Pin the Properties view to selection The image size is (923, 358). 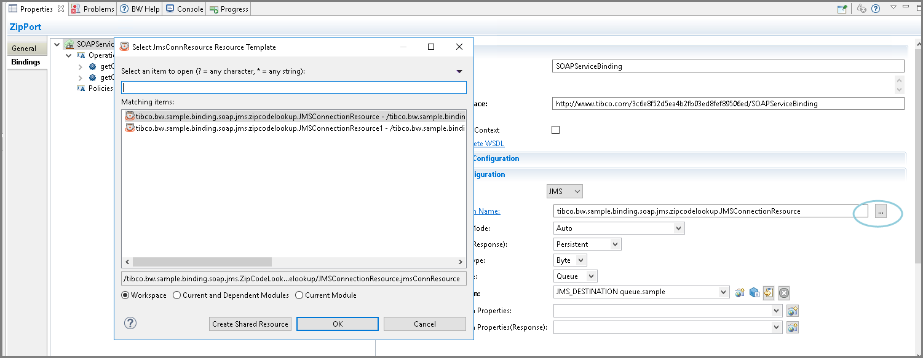click(x=842, y=9)
